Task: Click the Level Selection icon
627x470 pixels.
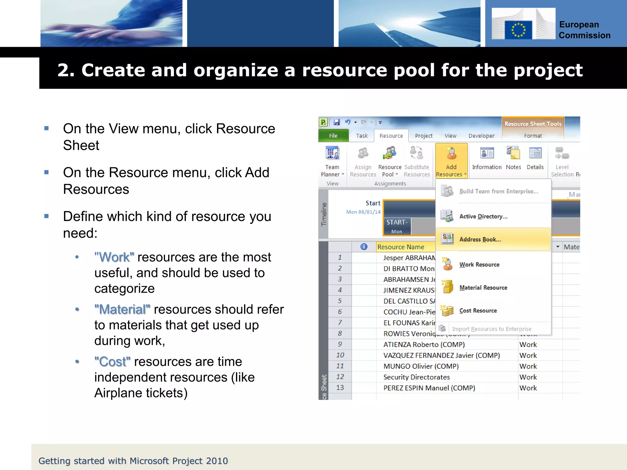Action: (x=562, y=153)
